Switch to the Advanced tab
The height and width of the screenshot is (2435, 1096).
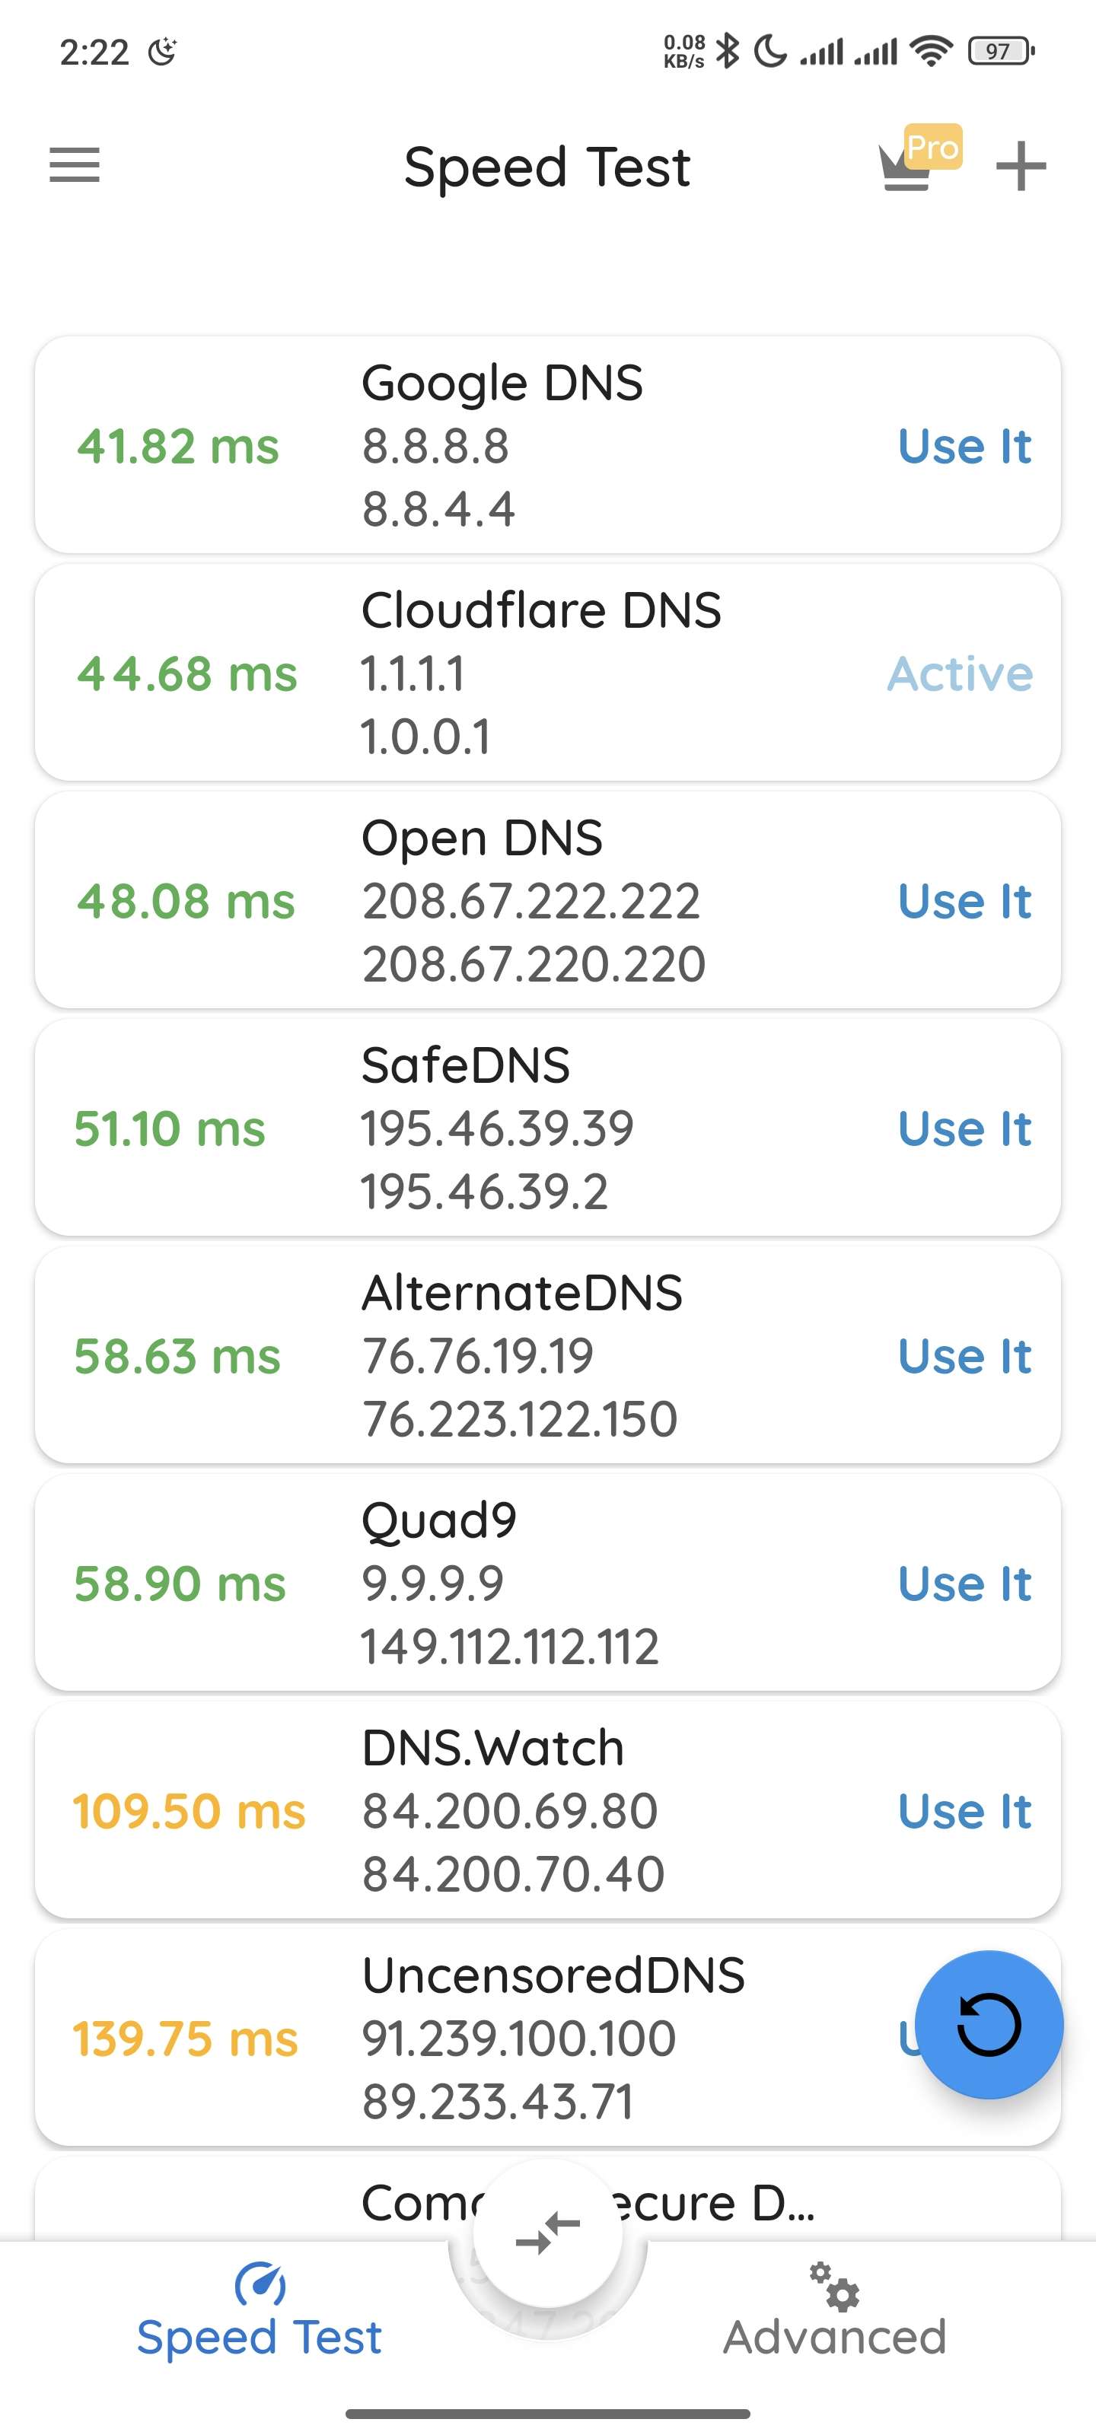click(x=834, y=2311)
